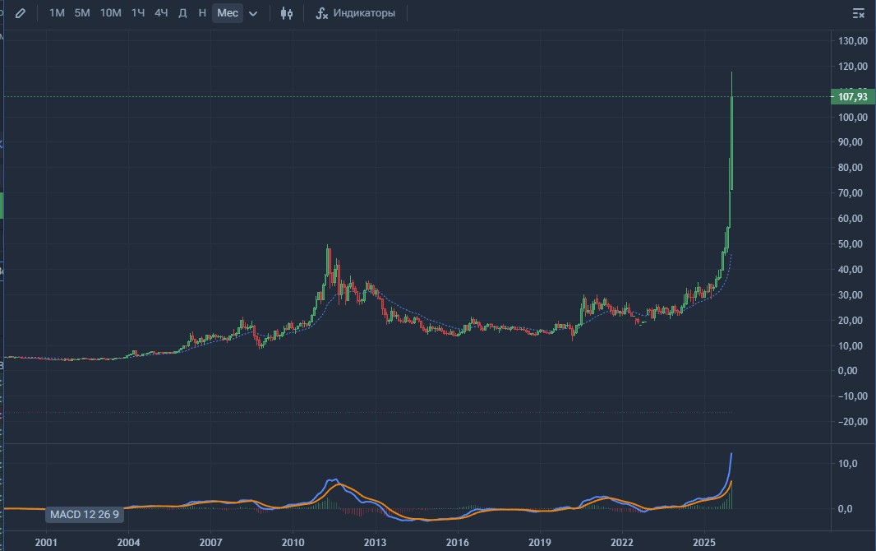Screen dimensions: 876x551
Task: Select the Н weekly timeframe
Action: pyautogui.click(x=202, y=13)
